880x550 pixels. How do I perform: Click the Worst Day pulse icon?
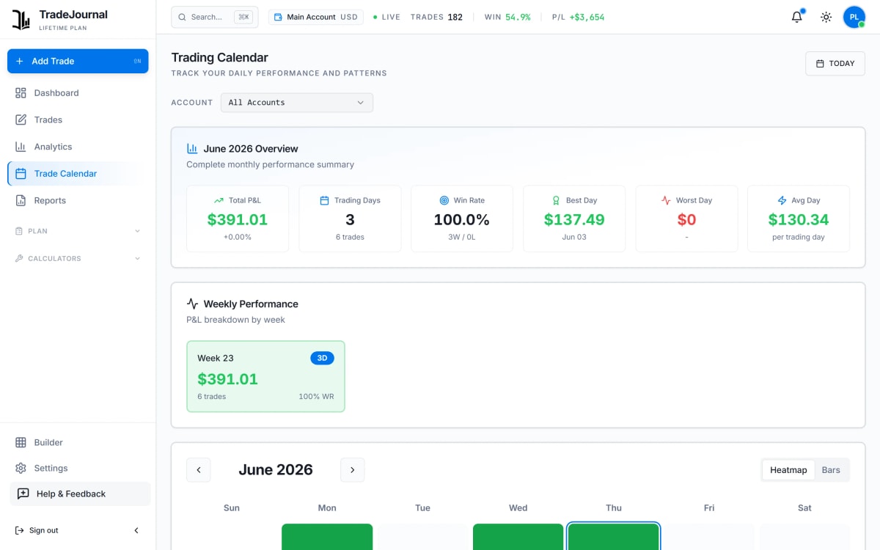click(x=666, y=200)
